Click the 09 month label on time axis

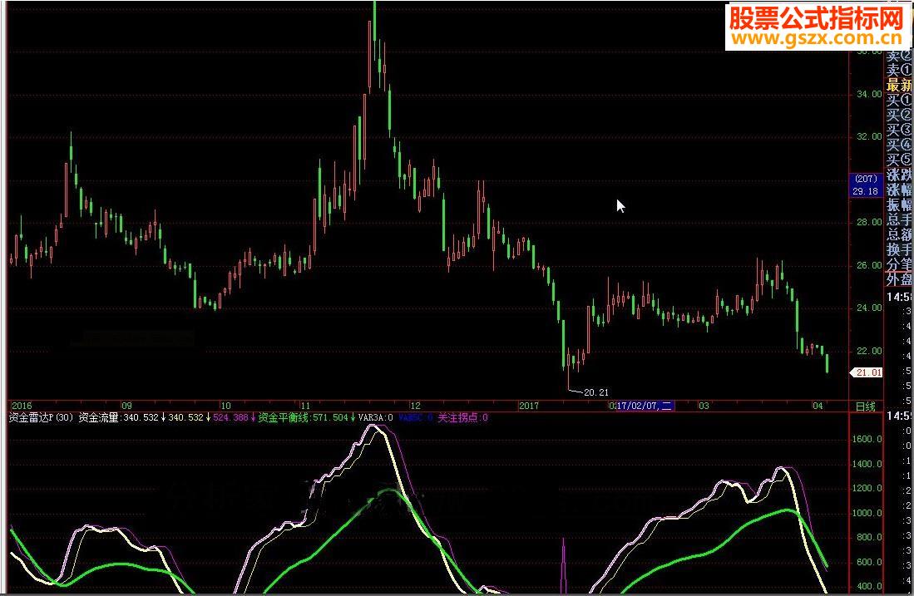(126, 406)
